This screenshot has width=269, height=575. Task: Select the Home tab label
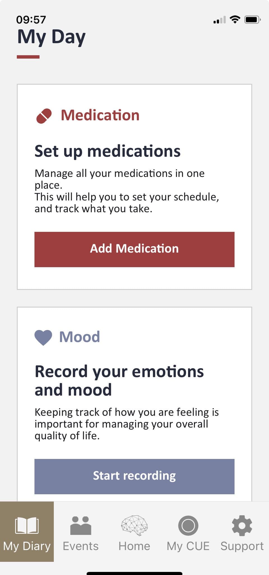coord(134,546)
